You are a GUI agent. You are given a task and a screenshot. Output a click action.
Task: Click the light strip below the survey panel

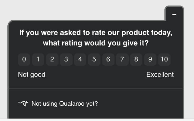pyautogui.click(x=97, y=120)
